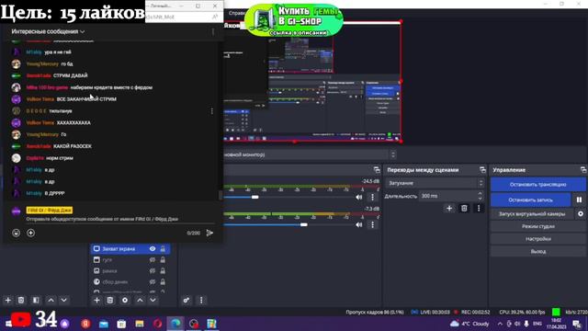
Task: Open Yandex browser from taskbar
Action: pyautogui.click(x=85, y=324)
